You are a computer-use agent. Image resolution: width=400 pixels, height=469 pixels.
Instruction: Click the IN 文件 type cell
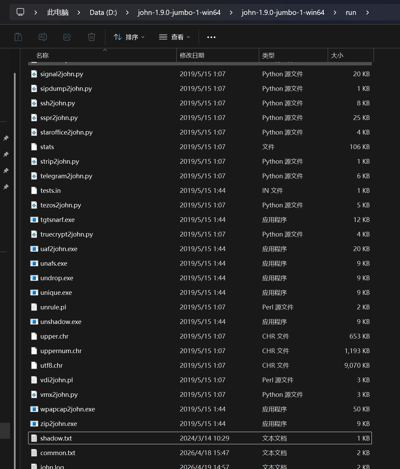click(272, 190)
